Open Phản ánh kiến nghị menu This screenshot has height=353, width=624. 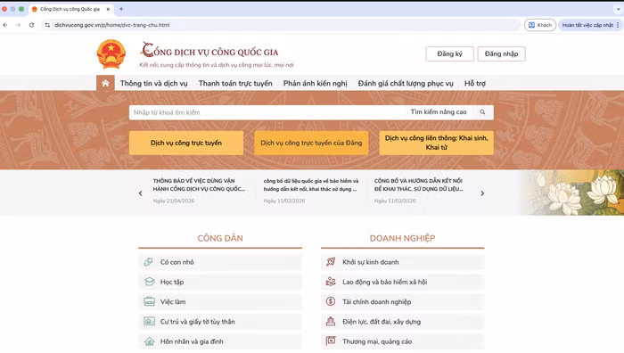point(316,83)
